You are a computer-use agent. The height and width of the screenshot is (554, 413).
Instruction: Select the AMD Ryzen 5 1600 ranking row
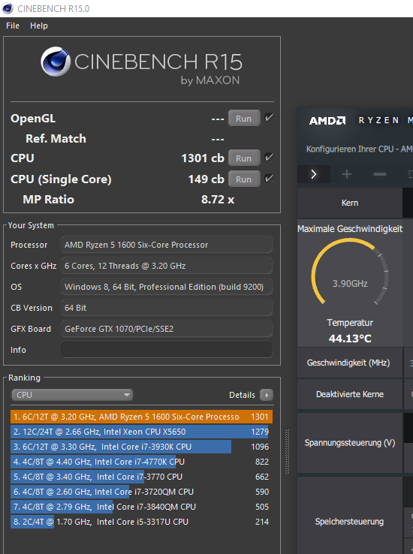pyautogui.click(x=142, y=417)
